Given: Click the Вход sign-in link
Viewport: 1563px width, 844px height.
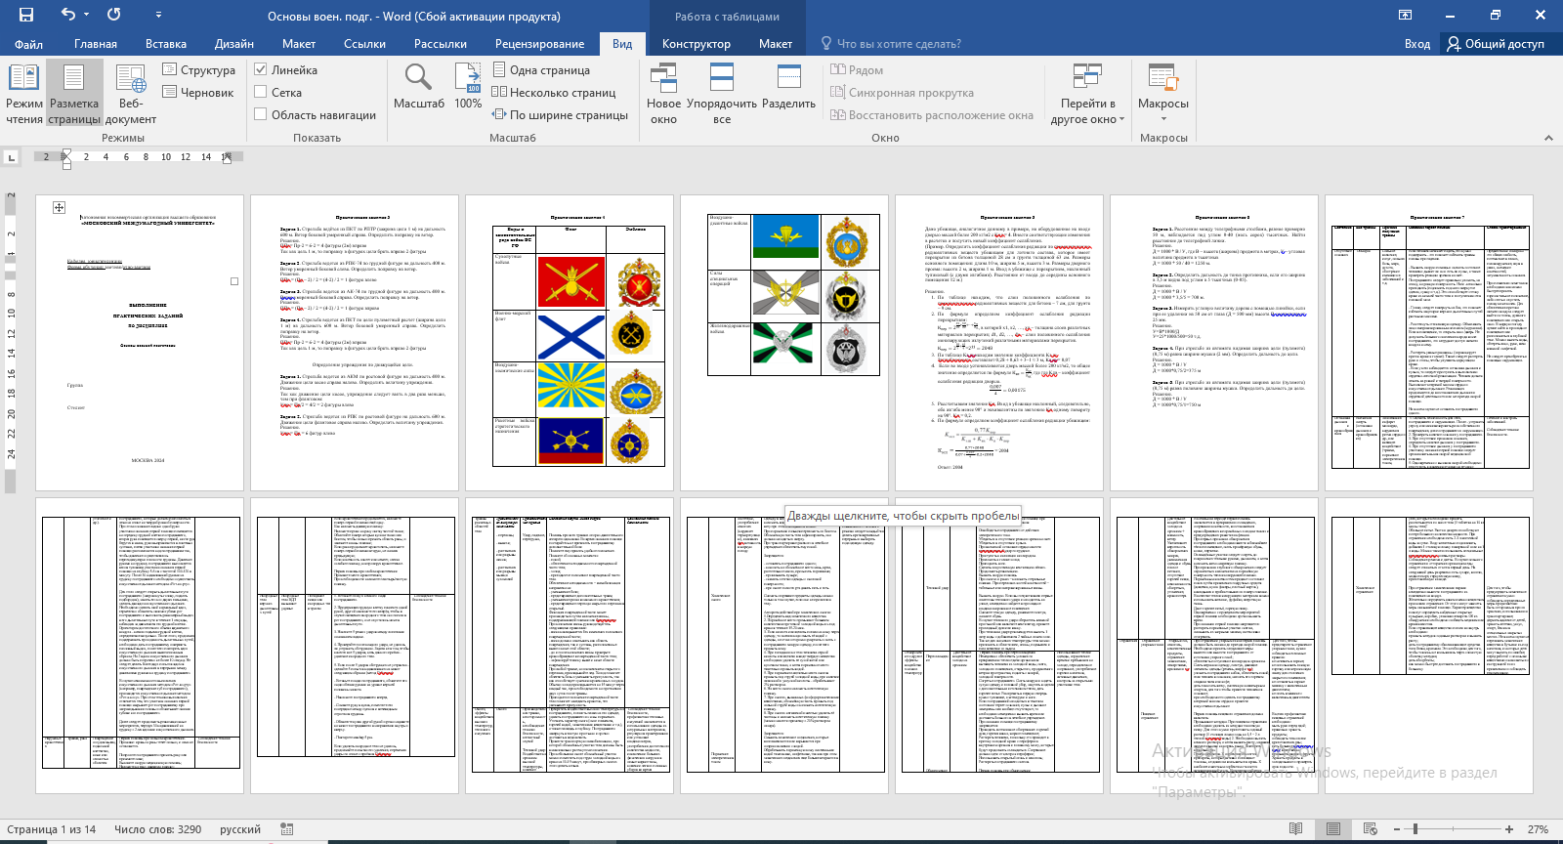Looking at the screenshot, I should tap(1416, 44).
